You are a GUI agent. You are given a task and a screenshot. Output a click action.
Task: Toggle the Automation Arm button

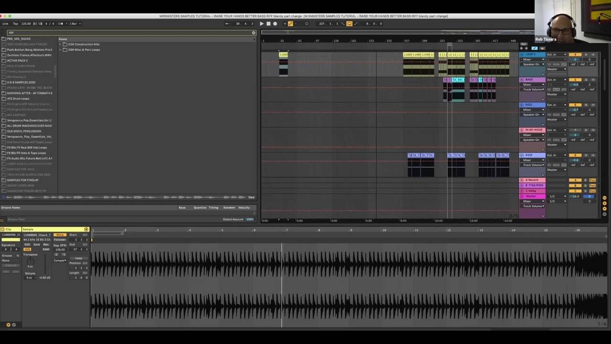[x=290, y=23]
